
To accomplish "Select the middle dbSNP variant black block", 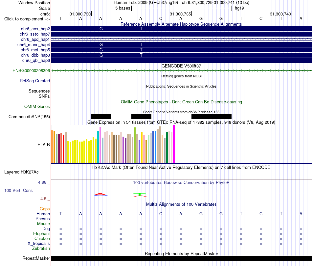I will tap(141, 117).
